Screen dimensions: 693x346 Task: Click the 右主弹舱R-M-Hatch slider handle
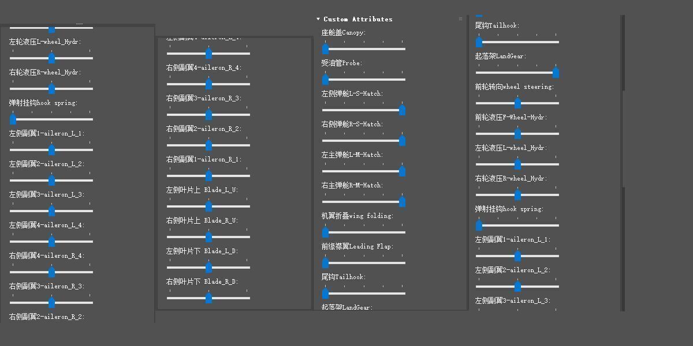(402, 202)
